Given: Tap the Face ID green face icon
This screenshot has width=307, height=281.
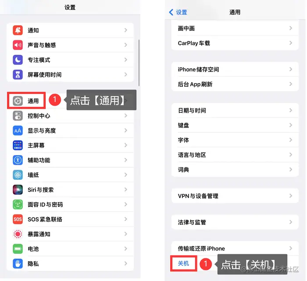Looking at the screenshot, I should click(x=18, y=204).
